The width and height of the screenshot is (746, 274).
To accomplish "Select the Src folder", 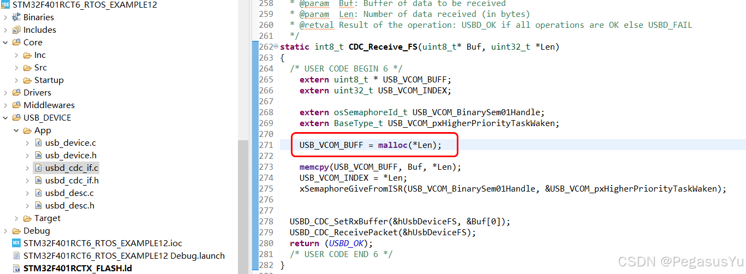I will [40, 68].
